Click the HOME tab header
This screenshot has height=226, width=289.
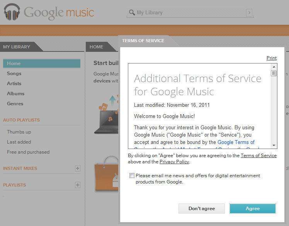(96, 47)
